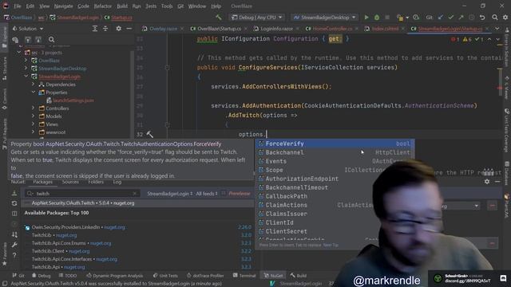Open the Tools menu
This screenshot has width=511, height=287.
pyautogui.click(x=167, y=6)
